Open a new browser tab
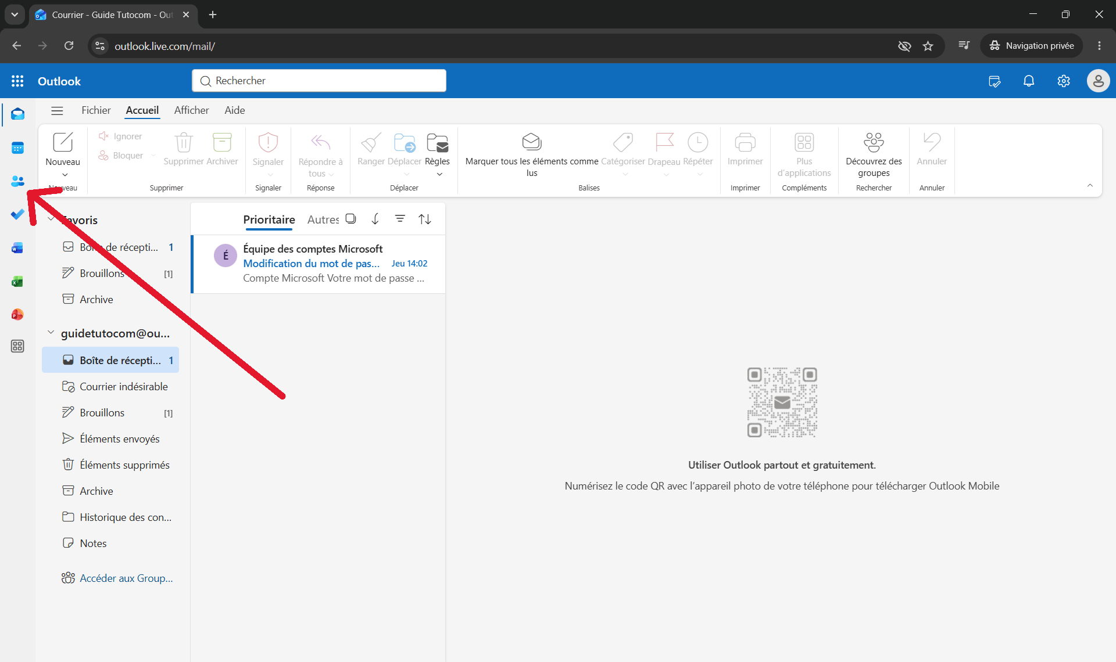 point(213,15)
